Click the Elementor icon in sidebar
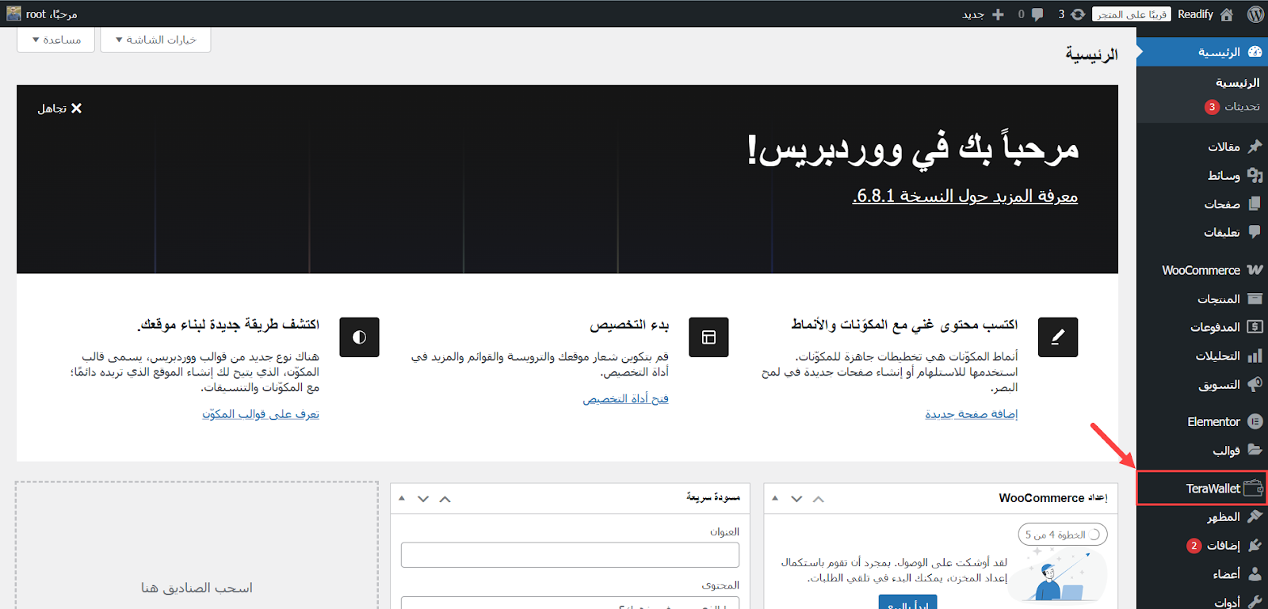1268x609 pixels. point(1255,421)
